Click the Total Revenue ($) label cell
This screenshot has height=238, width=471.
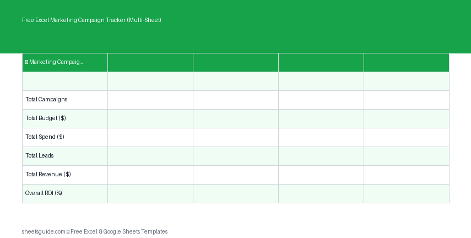[64, 175]
